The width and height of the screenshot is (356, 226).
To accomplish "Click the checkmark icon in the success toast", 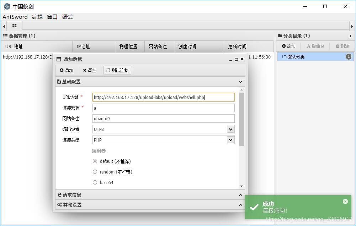I will [x=254, y=207].
